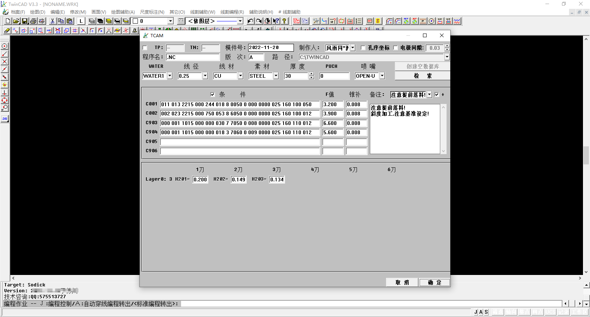Open the STEEL material dropdown
Image resolution: width=590 pixels, height=317 pixels.
pyautogui.click(x=276, y=76)
